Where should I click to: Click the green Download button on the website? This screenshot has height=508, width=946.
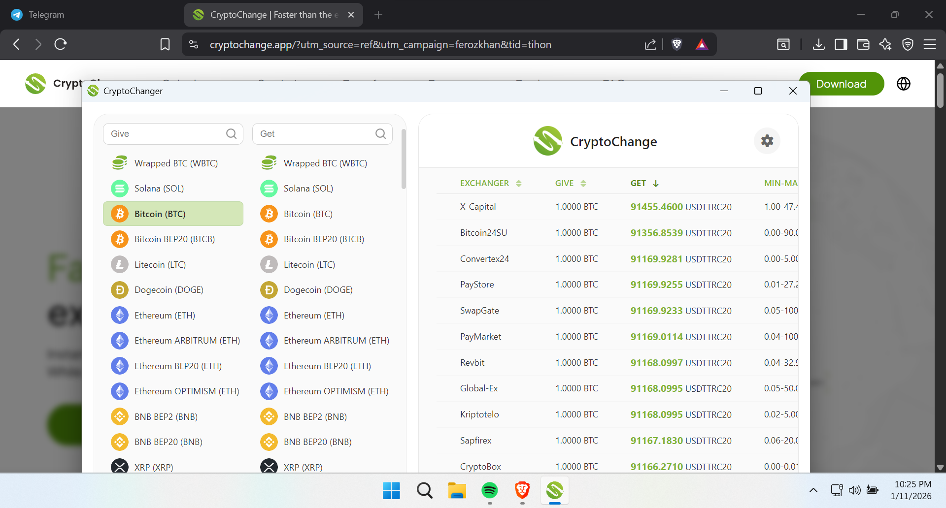click(x=842, y=84)
